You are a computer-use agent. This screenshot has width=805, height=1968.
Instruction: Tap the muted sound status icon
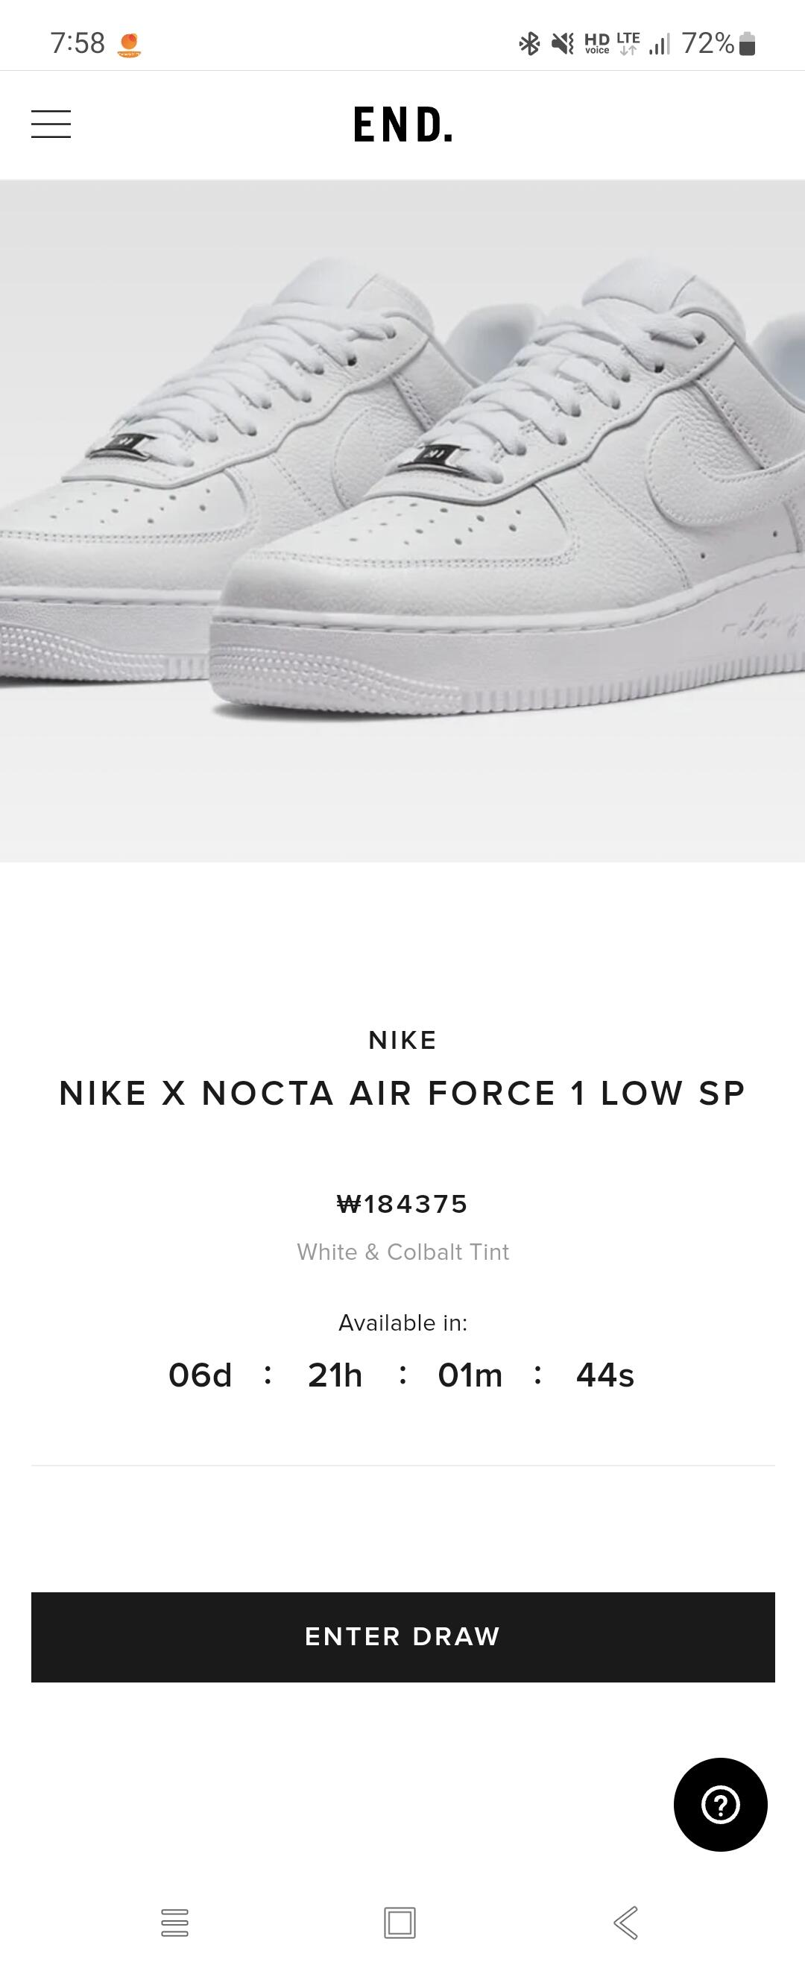(x=563, y=43)
